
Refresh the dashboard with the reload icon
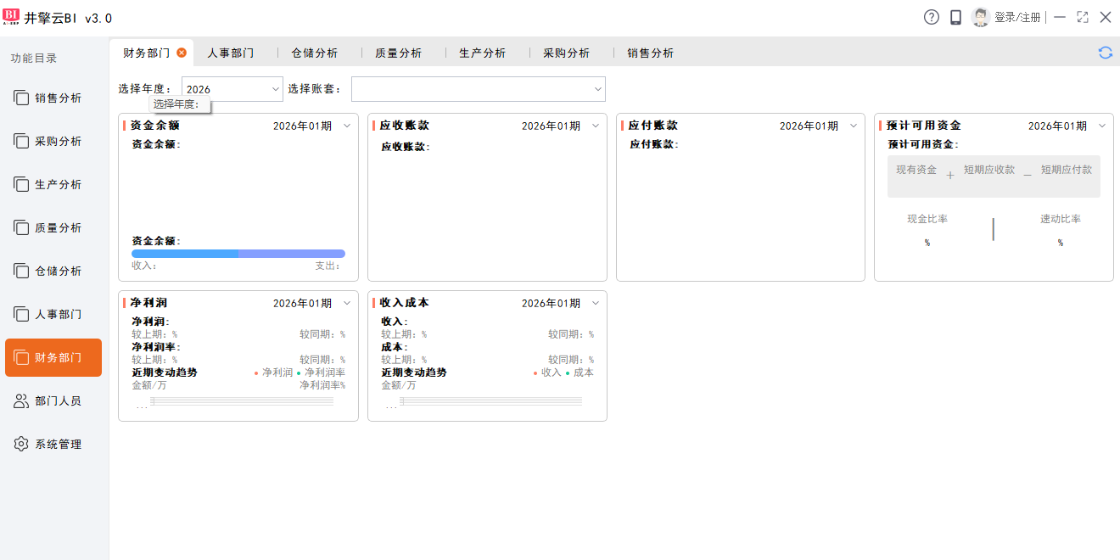[x=1105, y=53]
